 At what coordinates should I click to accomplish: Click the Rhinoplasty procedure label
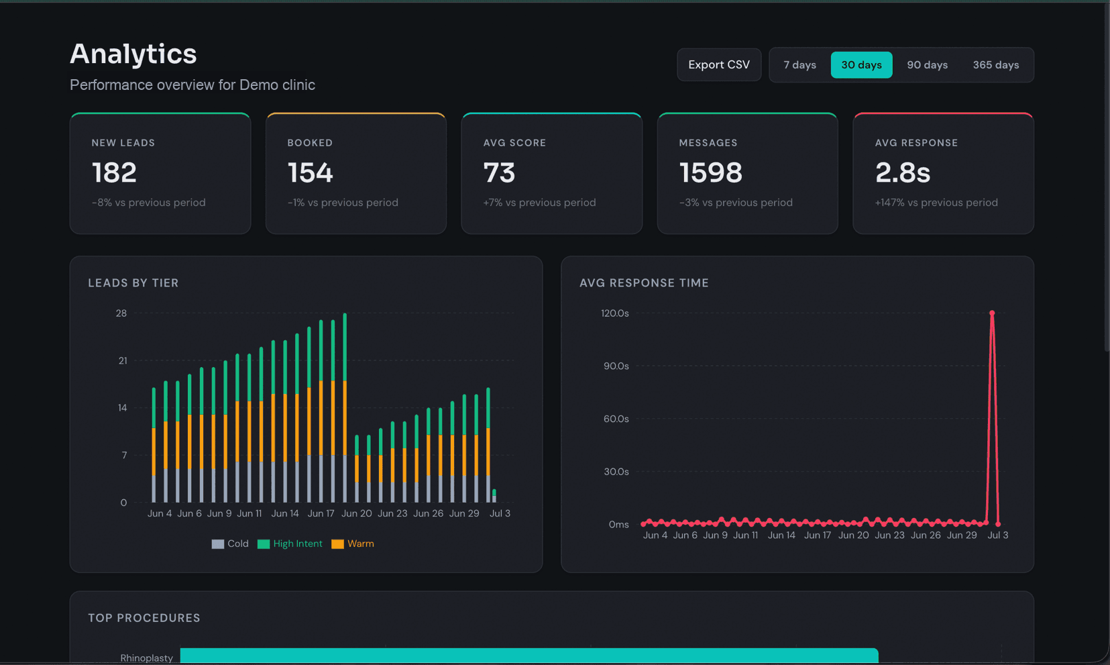[x=147, y=658]
